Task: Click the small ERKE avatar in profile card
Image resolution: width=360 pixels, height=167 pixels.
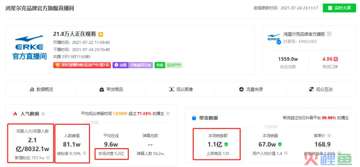Action: click(274, 39)
